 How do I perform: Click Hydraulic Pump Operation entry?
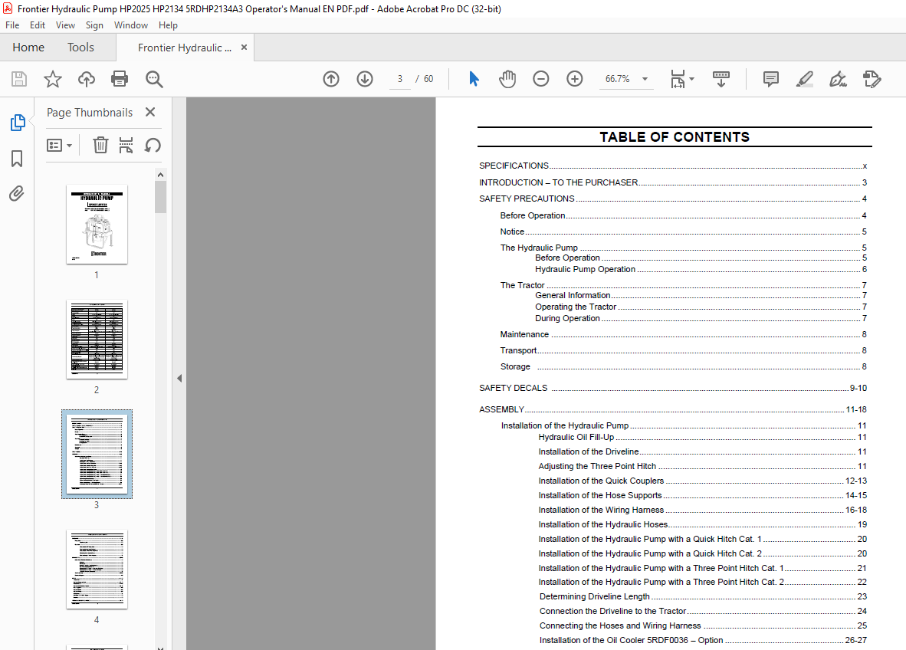coord(701,269)
